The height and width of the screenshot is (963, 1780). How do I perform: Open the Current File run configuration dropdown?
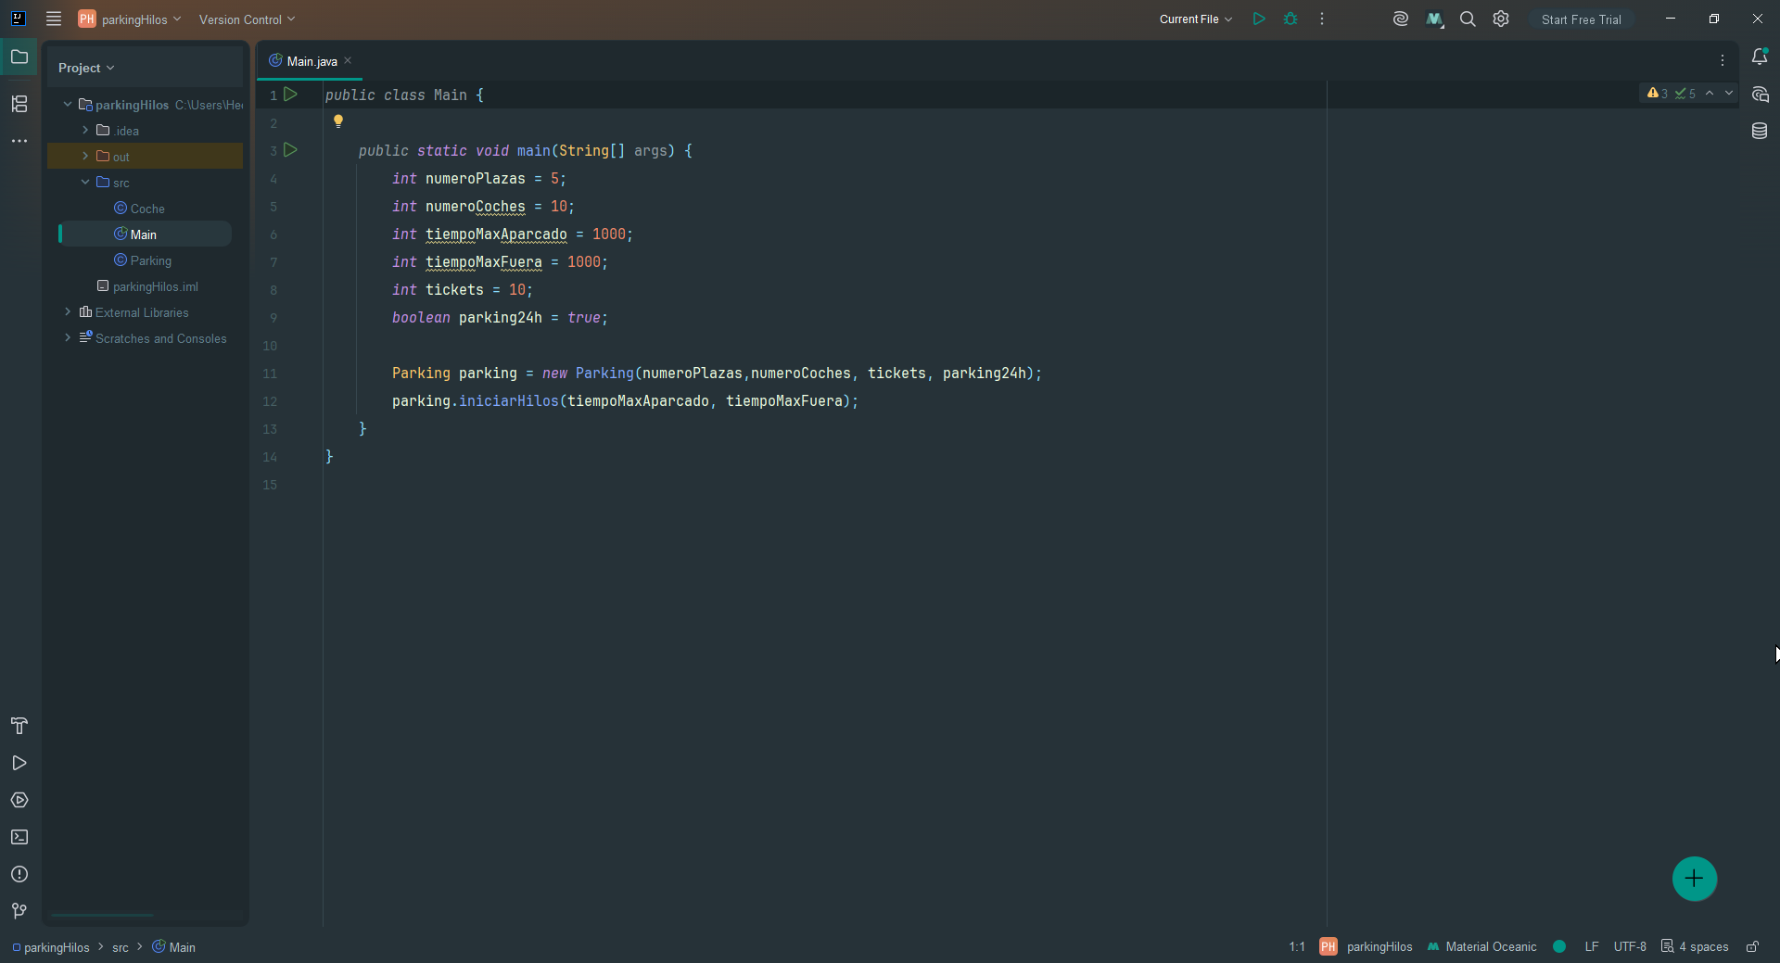pos(1195,19)
